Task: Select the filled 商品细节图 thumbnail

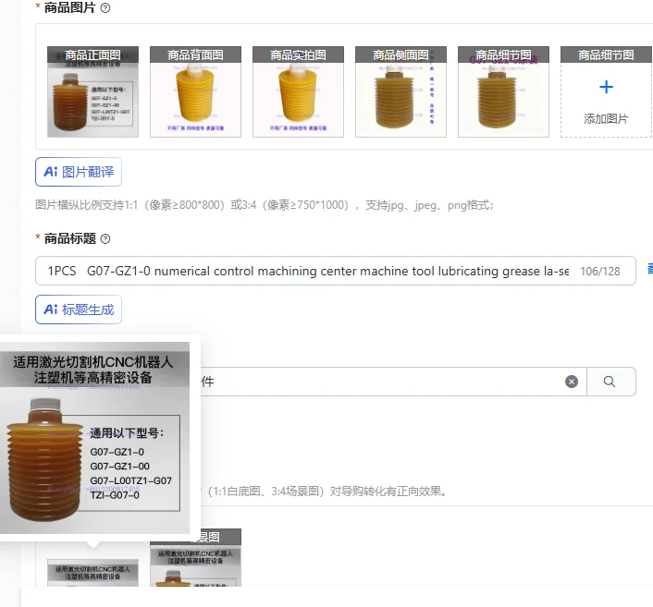Action: [x=503, y=91]
